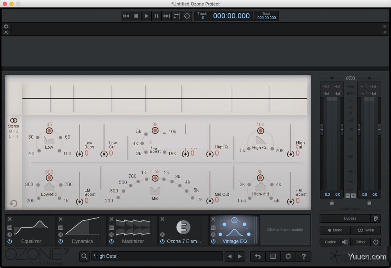Click the speaker icon next to Codec

click(x=345, y=242)
